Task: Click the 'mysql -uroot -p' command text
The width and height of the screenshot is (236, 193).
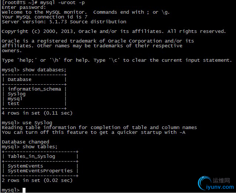Action: (x=62, y=3)
